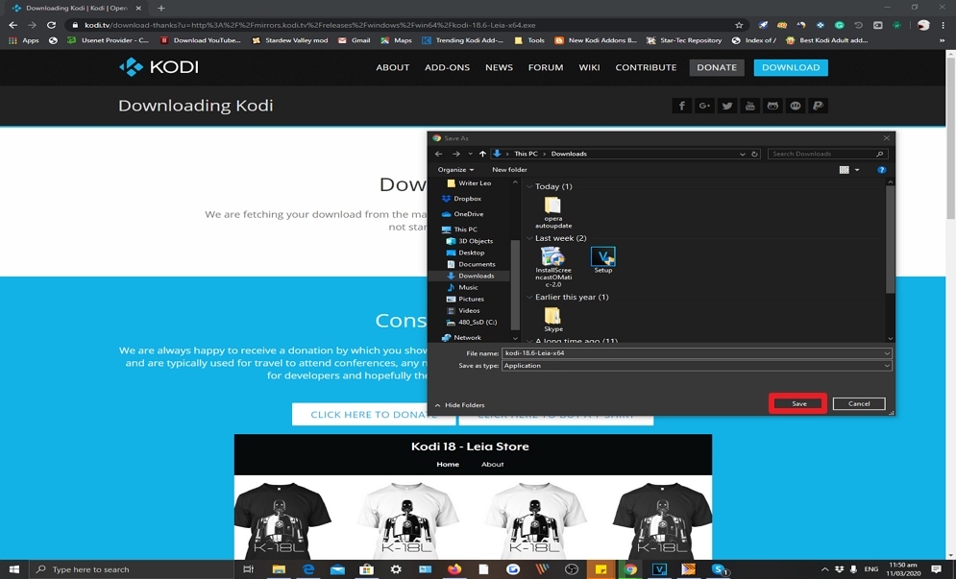Select This PC in navigation pane
956x579 pixels.
tap(459, 229)
